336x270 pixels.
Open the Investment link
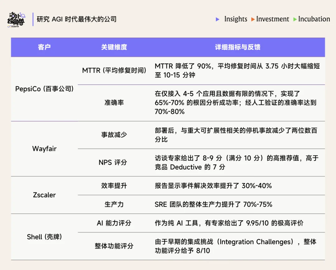click(272, 19)
